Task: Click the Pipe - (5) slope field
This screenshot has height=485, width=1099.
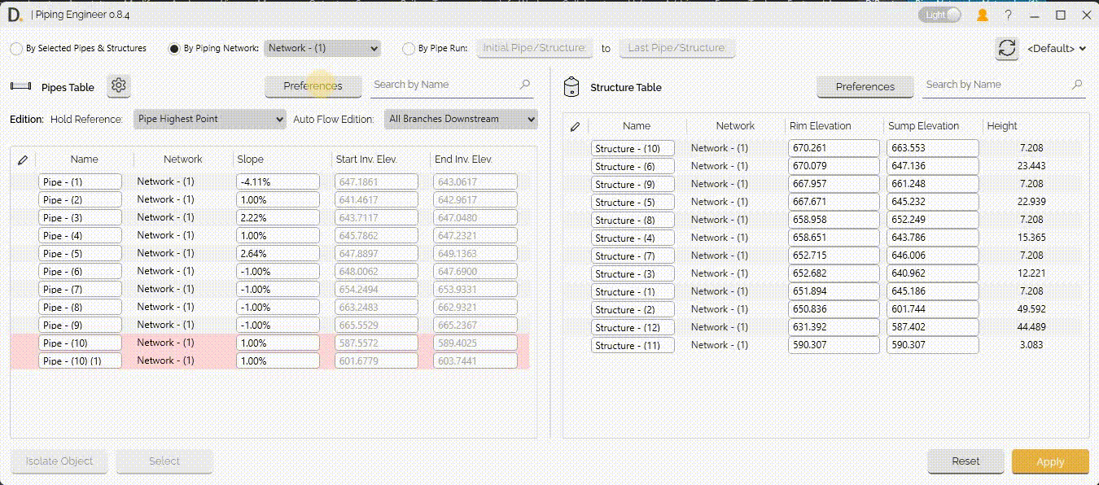Action: click(278, 253)
